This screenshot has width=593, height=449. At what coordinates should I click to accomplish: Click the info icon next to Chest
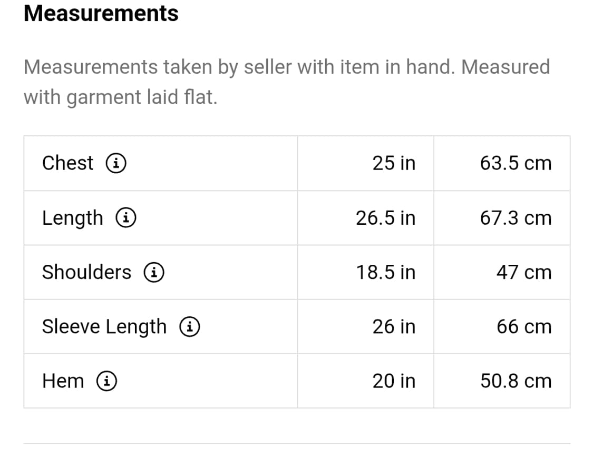116,163
